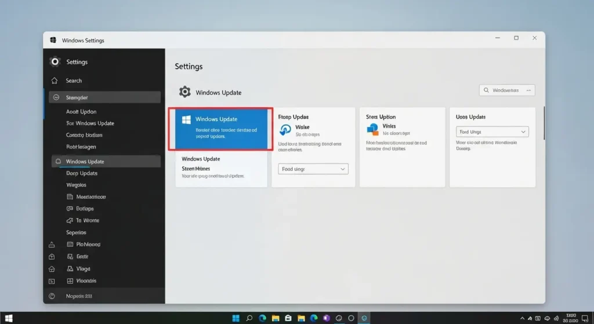Open the Ftosp Updas card heading

tap(293, 117)
